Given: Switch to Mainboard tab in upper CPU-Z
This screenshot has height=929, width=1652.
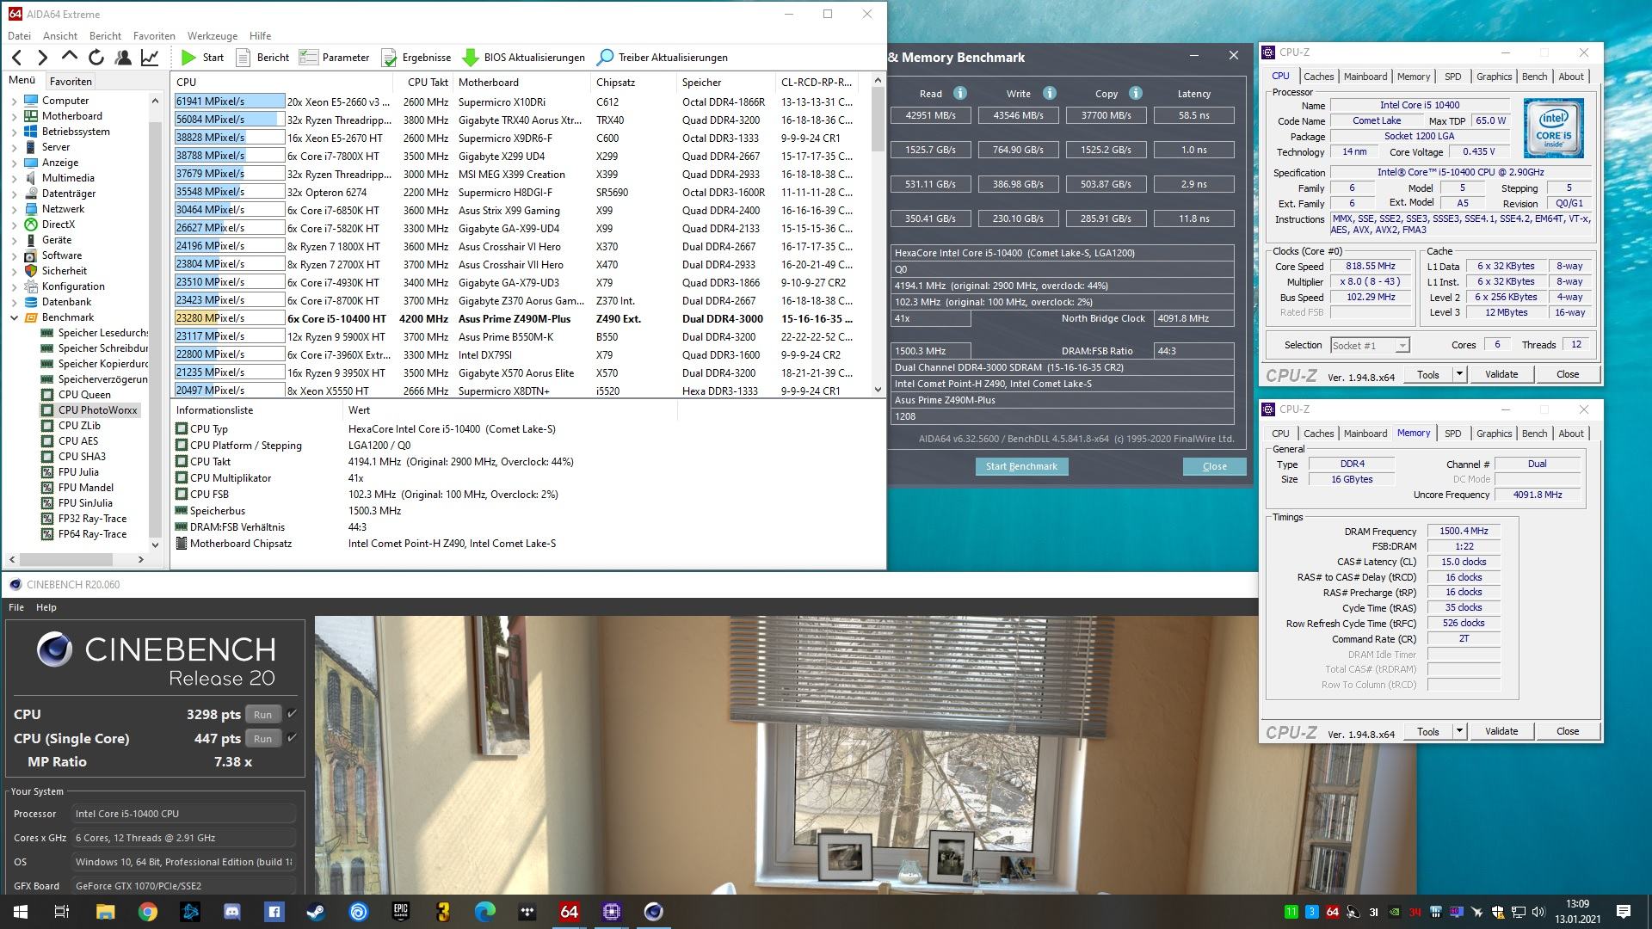Looking at the screenshot, I should 1365,77.
